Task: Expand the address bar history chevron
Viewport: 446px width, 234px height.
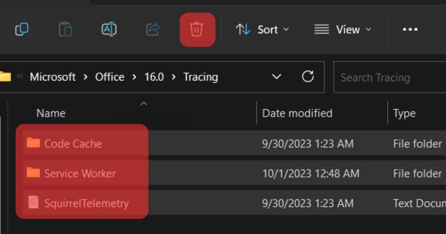Action: pos(277,77)
